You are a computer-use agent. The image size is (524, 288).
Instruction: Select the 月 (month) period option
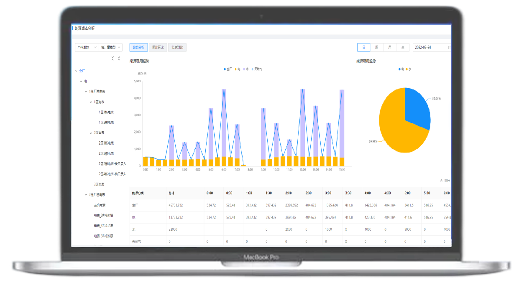click(x=389, y=48)
